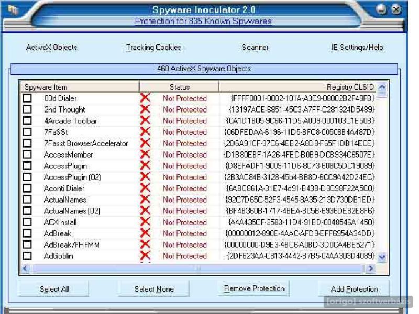Screen dimensions: 419x314
Task: Click the Remove Protection button
Action: pyautogui.click(x=254, y=289)
